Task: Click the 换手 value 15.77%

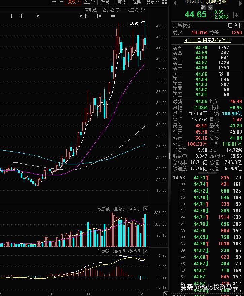Action: tap(199, 120)
